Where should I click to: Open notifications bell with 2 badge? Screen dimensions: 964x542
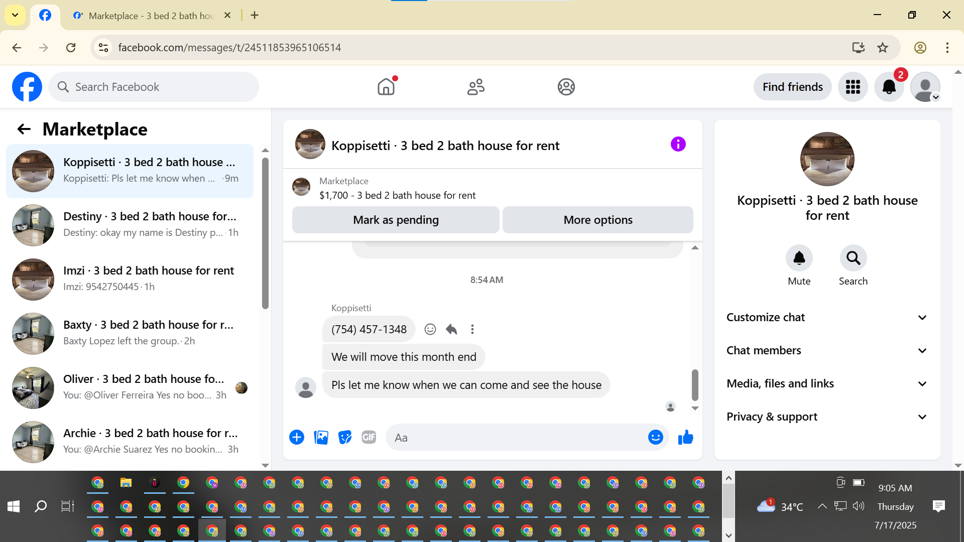point(889,87)
